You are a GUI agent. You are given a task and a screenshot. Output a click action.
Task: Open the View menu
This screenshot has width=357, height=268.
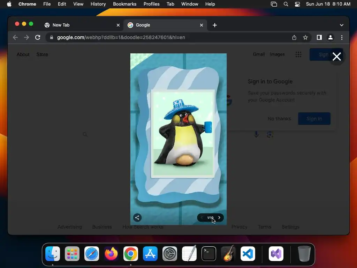click(x=78, y=4)
